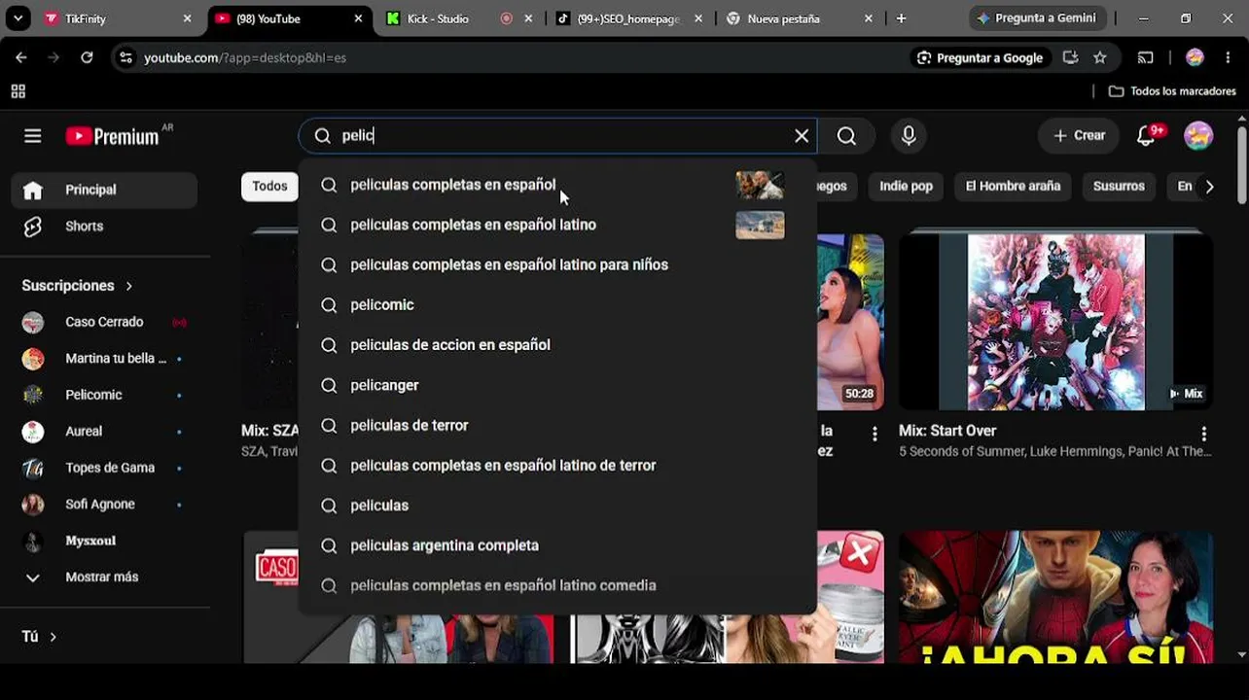This screenshot has height=700, width=1249.
Task: Open the YouTube hamburger guide menu
Action: point(32,136)
